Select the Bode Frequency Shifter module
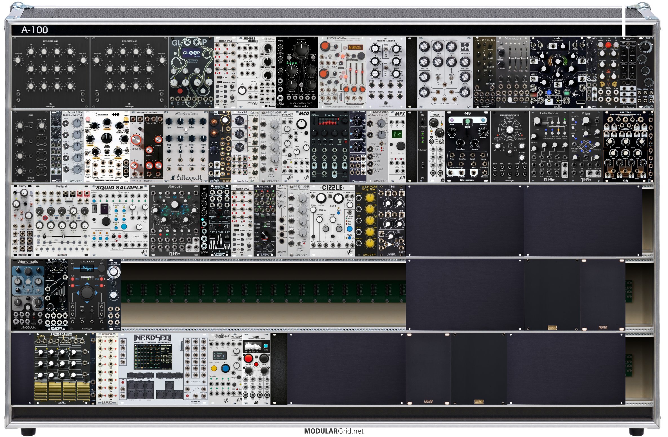The image size is (668, 437). click(x=510, y=146)
